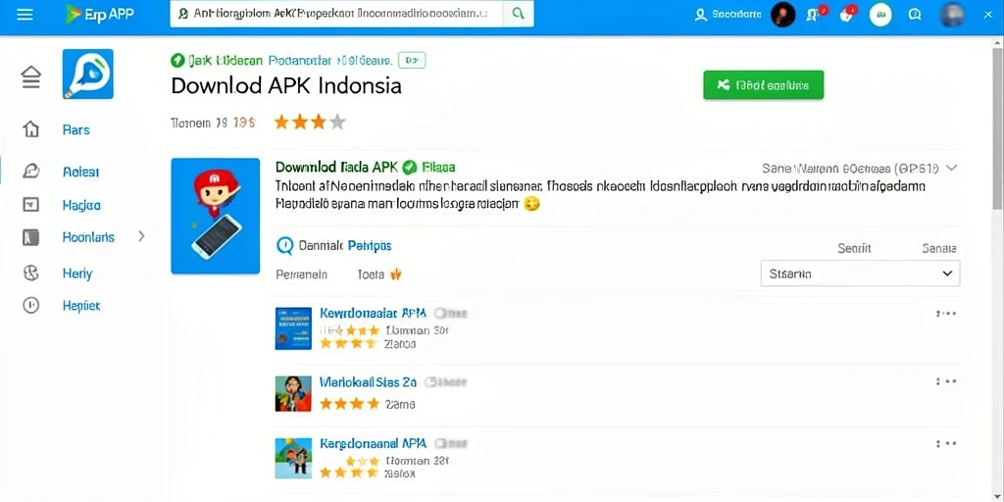1004x502 pixels.
Task: Open the Hoonlarts sidebar item
Action: click(x=88, y=237)
